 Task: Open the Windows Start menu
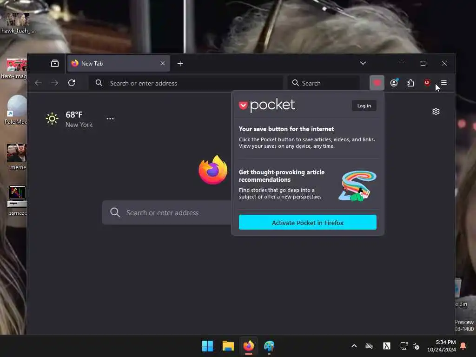point(208,346)
